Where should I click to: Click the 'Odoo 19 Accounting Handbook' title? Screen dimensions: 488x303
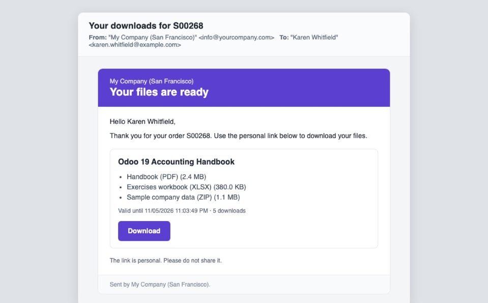(x=176, y=161)
